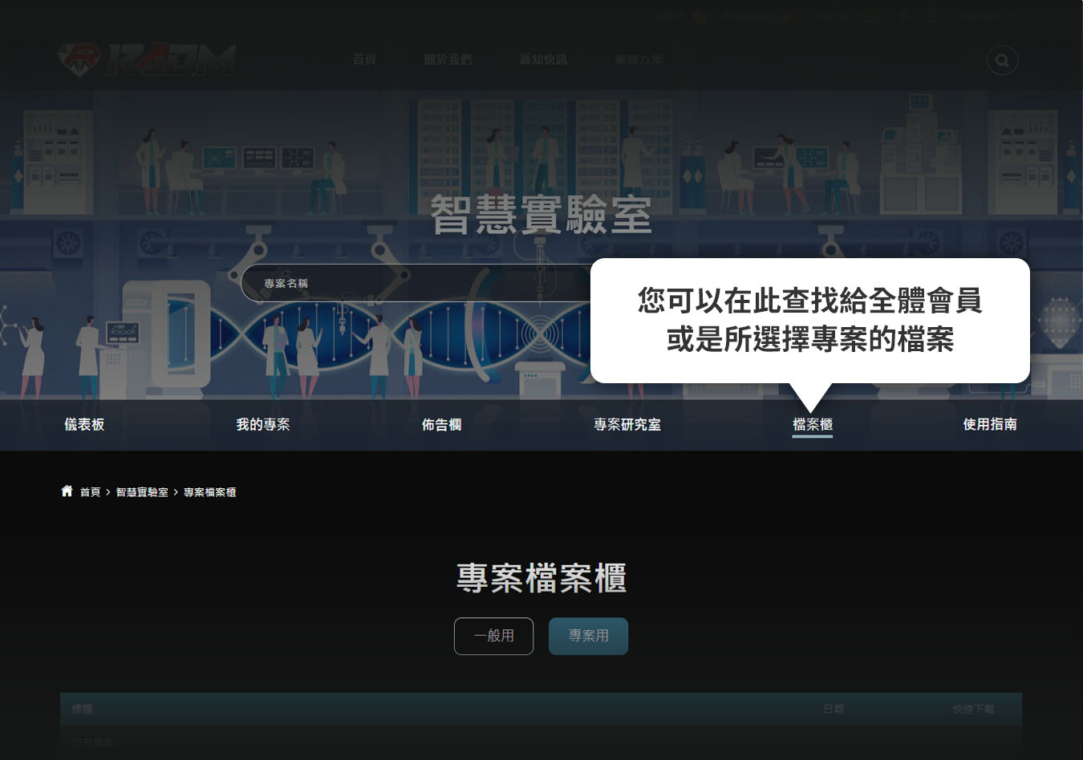Open the 服務方案 top menu item
The width and height of the screenshot is (1083, 760).
coord(639,59)
